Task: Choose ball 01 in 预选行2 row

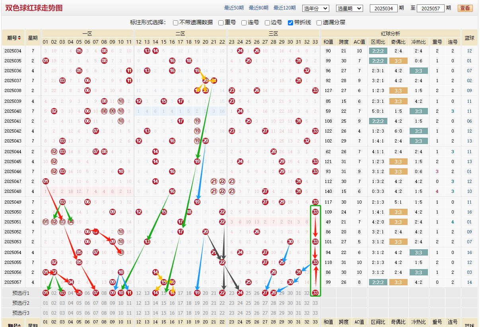Action: 46,303
